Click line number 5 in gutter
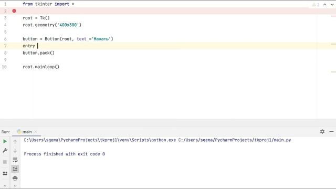This screenshot has height=189, width=336. pyautogui.click(x=5, y=32)
